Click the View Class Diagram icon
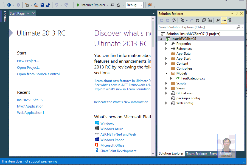This screenshot has height=165, width=247. pyautogui.click(x=230, y=20)
